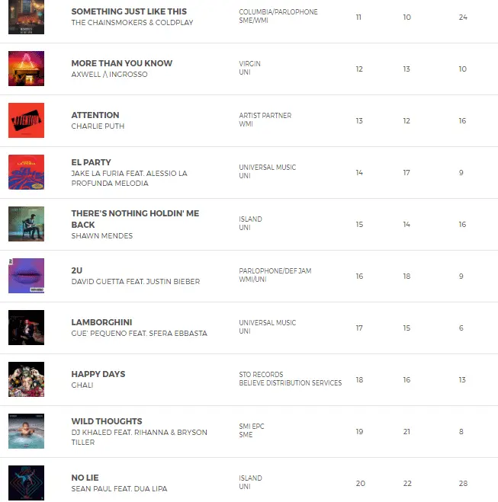Select the Lamborghini album thumbnail
The height and width of the screenshot is (502, 498).
[x=26, y=328]
